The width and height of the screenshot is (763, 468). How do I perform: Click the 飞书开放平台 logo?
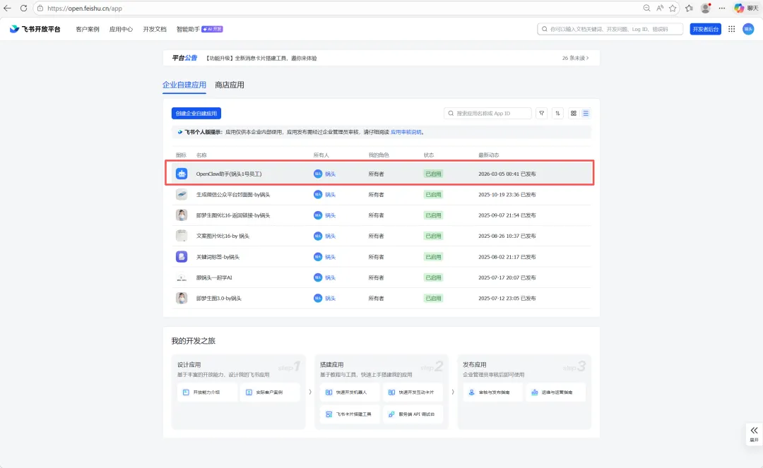tap(35, 29)
